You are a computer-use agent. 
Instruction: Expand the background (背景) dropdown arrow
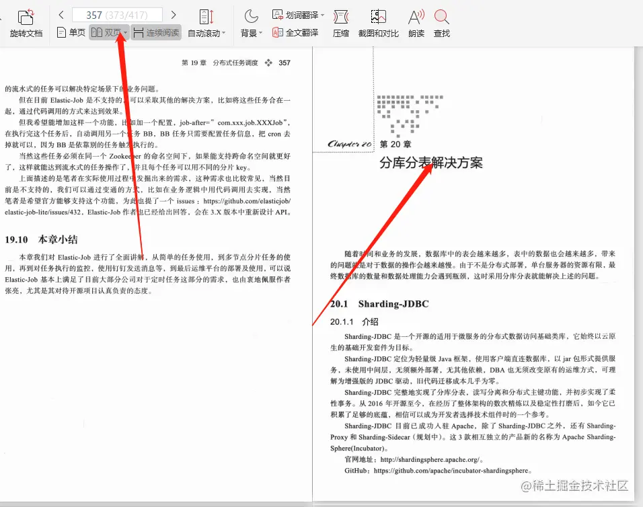pyautogui.click(x=260, y=33)
